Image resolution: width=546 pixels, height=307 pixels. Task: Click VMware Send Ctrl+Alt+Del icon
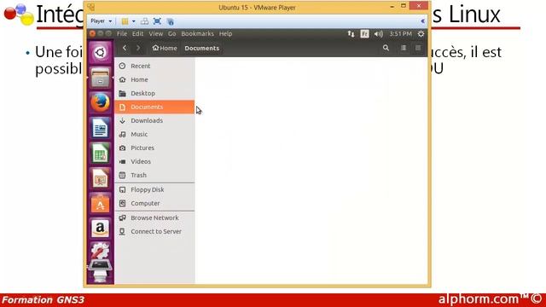coord(144,21)
